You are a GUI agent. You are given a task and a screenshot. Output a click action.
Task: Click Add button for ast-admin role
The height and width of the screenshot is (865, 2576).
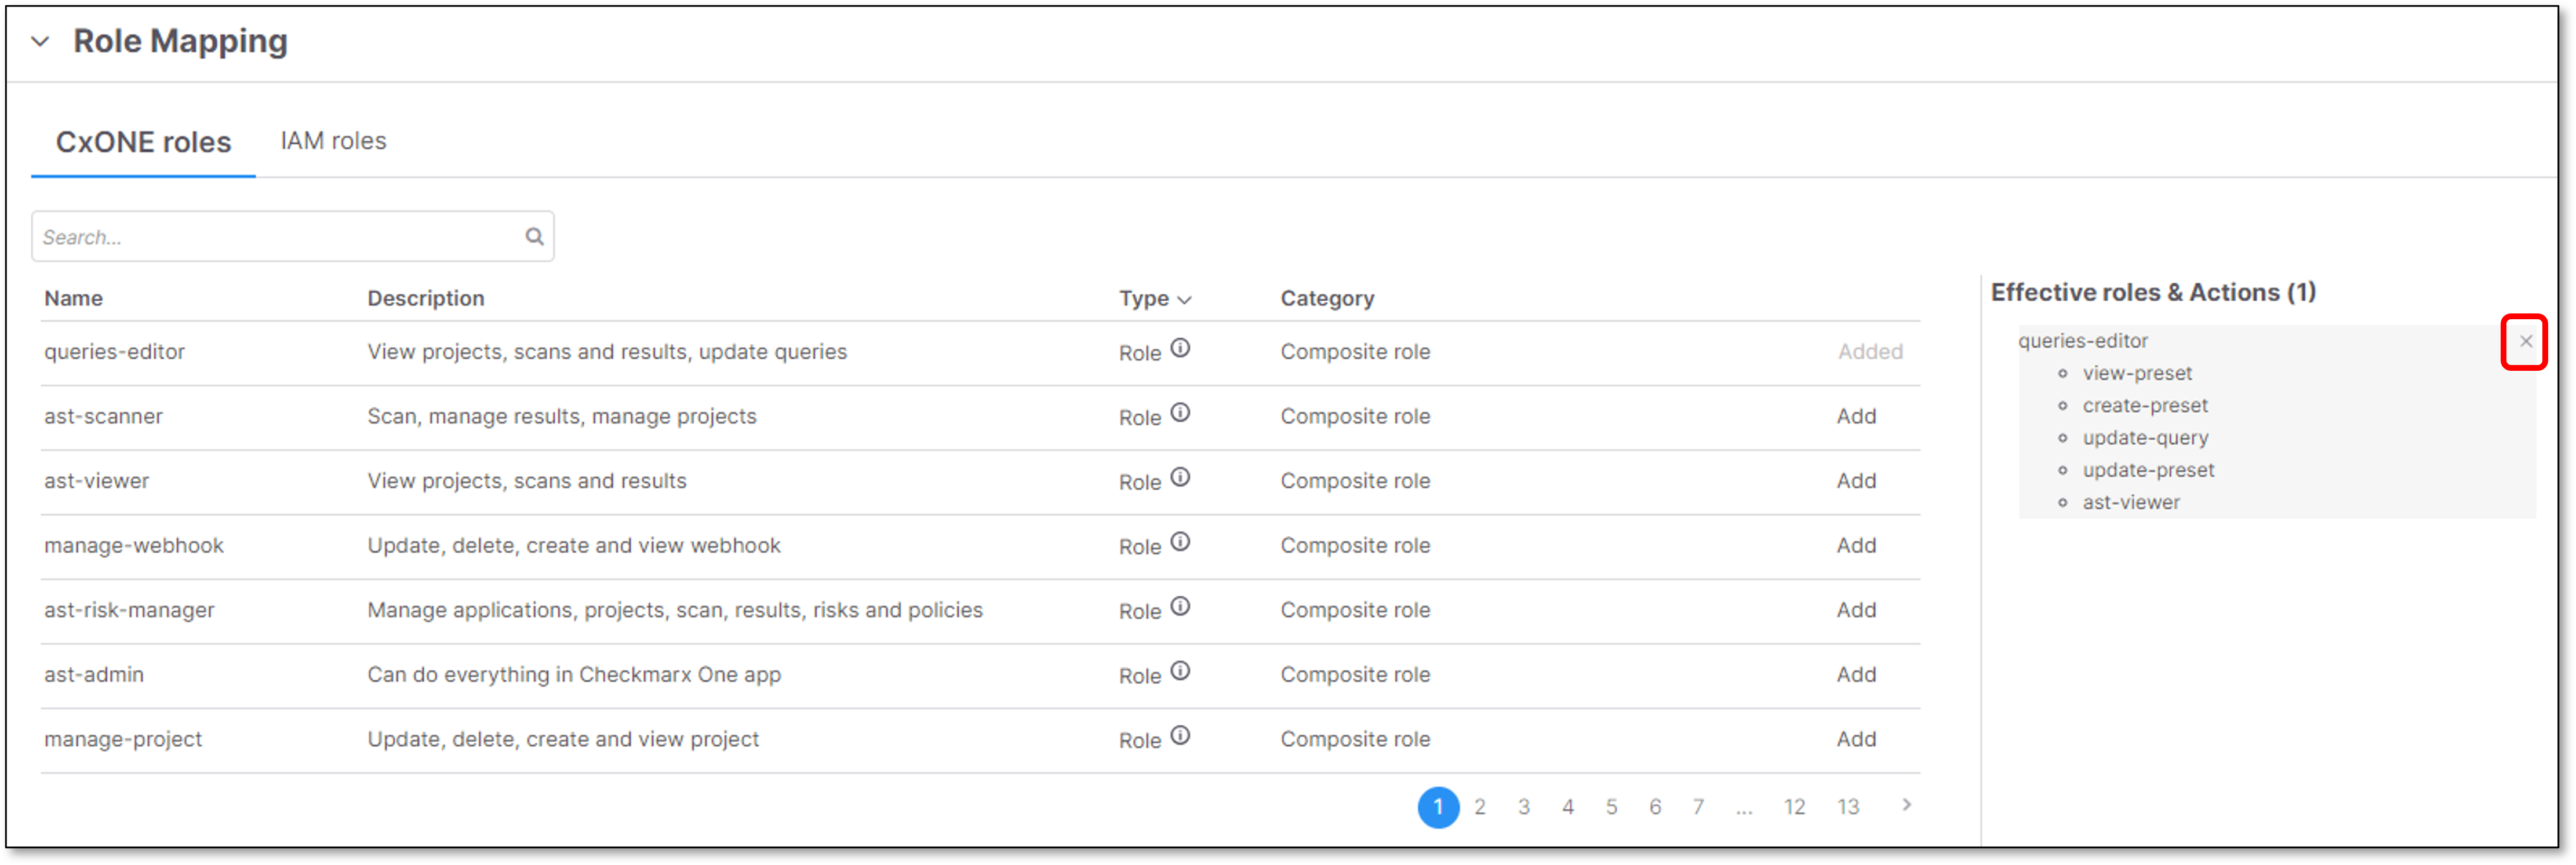pos(1858,674)
